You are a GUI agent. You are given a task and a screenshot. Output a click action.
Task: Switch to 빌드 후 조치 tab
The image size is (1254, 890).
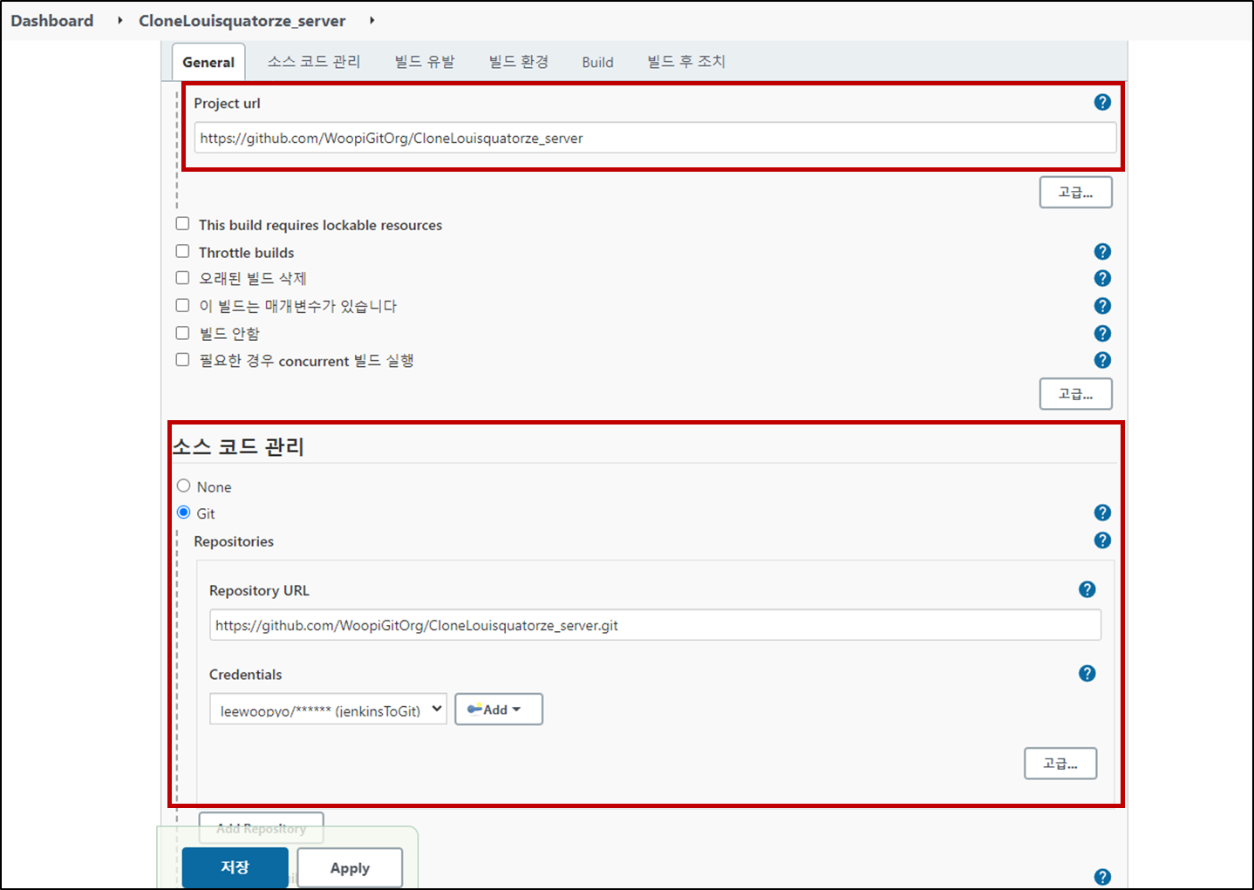point(686,62)
